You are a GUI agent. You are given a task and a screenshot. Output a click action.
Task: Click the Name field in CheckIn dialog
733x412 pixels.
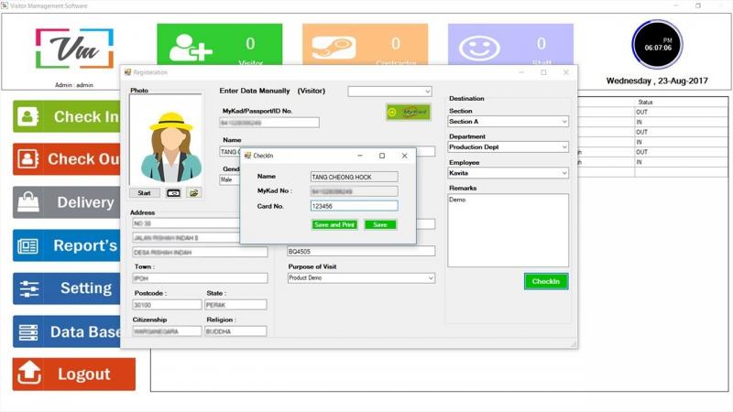(x=354, y=177)
